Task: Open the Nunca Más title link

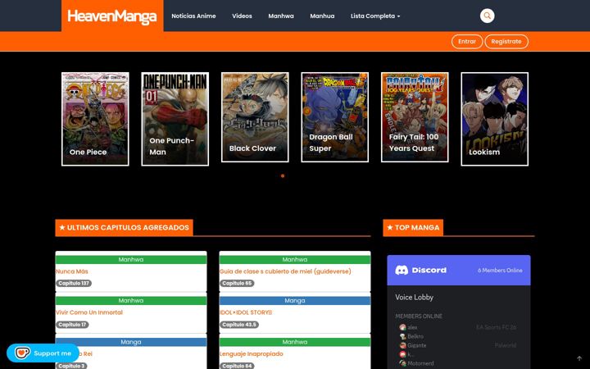Action: [x=71, y=271]
